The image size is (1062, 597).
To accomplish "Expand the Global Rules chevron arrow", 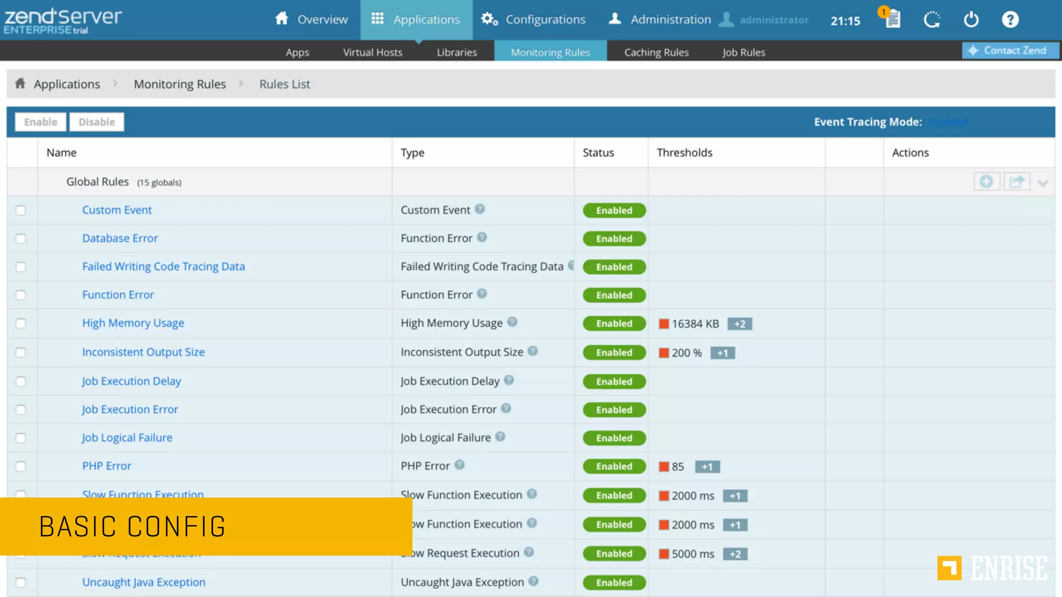I will coord(1043,183).
